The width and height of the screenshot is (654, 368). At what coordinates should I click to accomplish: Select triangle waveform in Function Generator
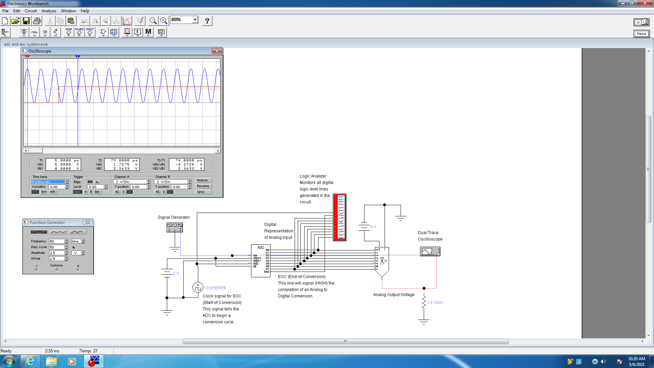[x=58, y=232]
